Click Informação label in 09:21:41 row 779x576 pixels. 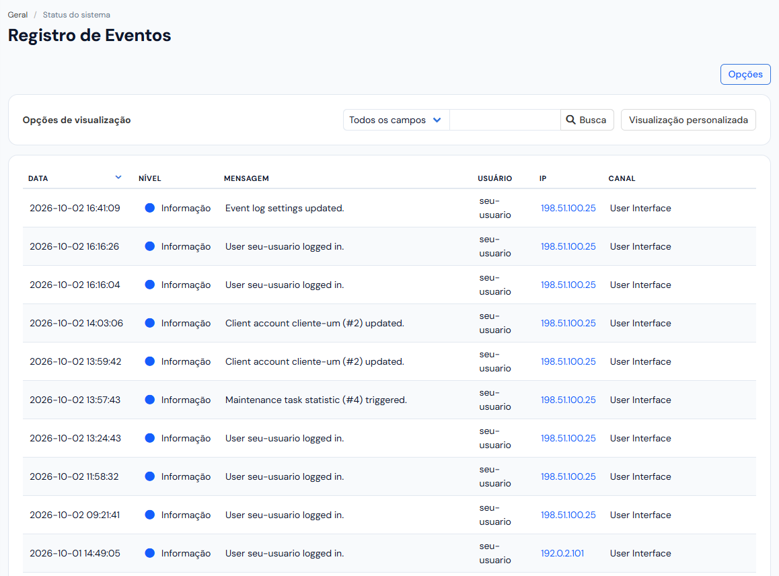pos(186,515)
